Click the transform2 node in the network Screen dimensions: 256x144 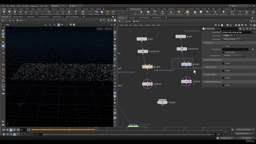coord(143,52)
